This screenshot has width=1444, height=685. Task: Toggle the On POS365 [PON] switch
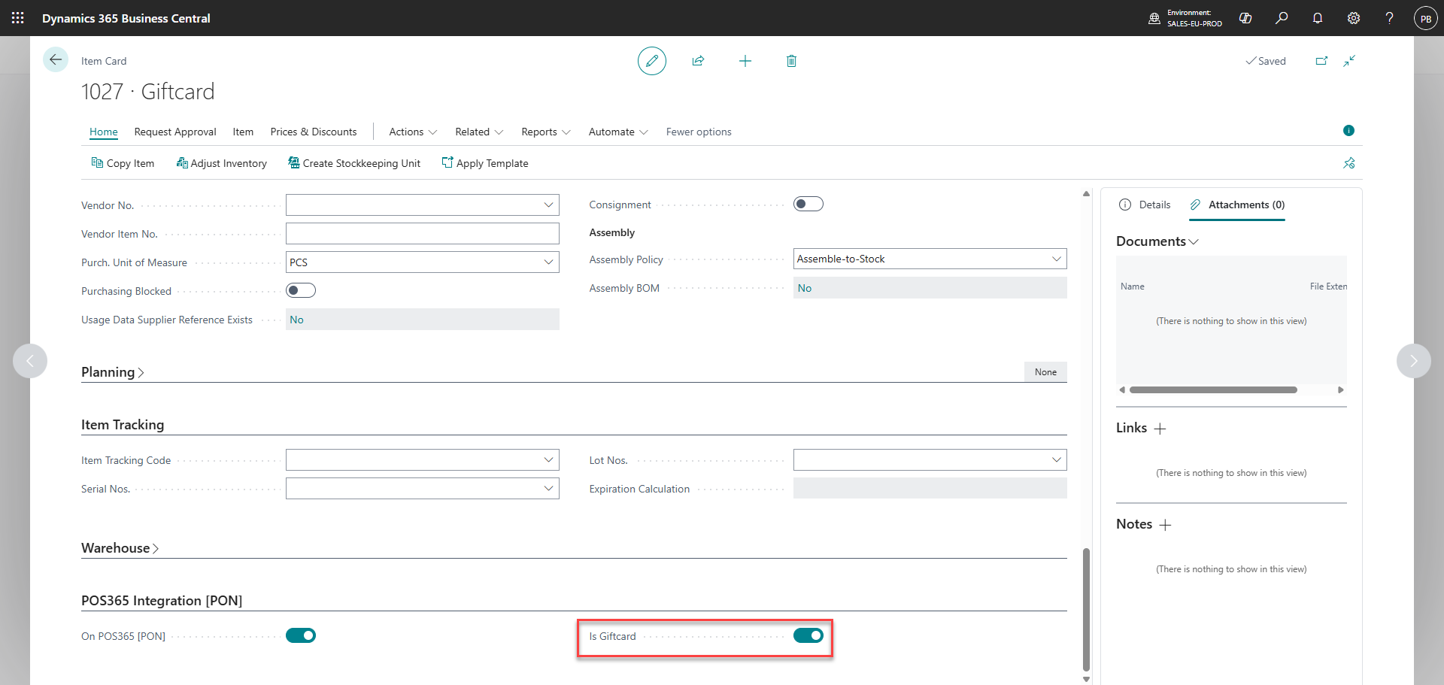pyautogui.click(x=301, y=636)
